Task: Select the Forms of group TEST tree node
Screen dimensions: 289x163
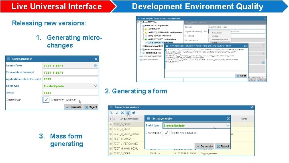Action: [157, 25]
